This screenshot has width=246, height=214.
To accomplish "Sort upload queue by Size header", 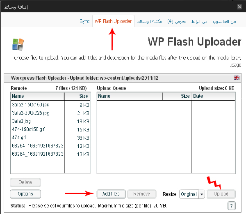I will [x=177, y=96].
